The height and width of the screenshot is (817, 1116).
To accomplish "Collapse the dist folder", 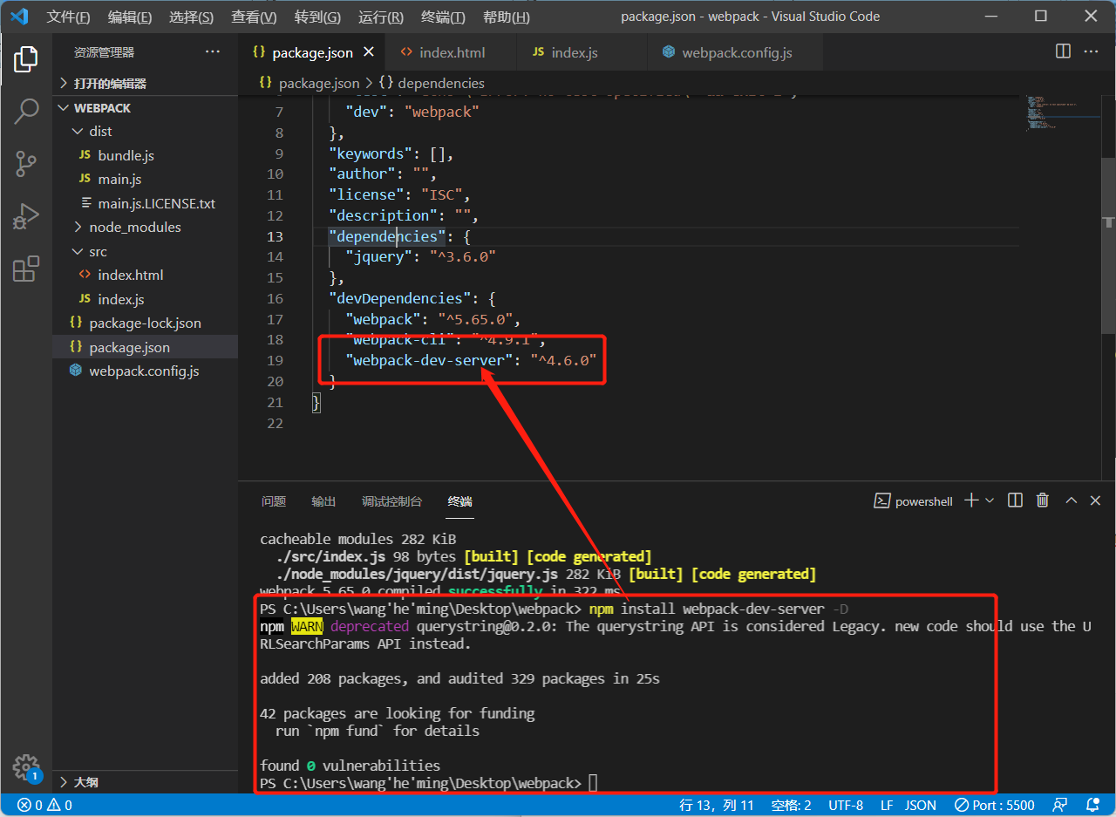I will tap(145, 131).
